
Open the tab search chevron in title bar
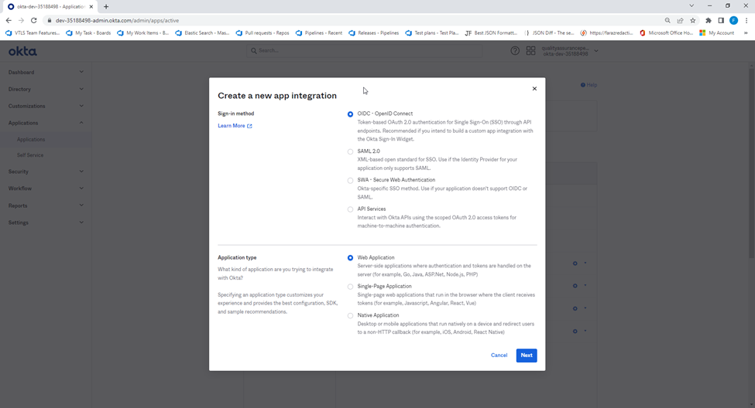(x=692, y=5)
